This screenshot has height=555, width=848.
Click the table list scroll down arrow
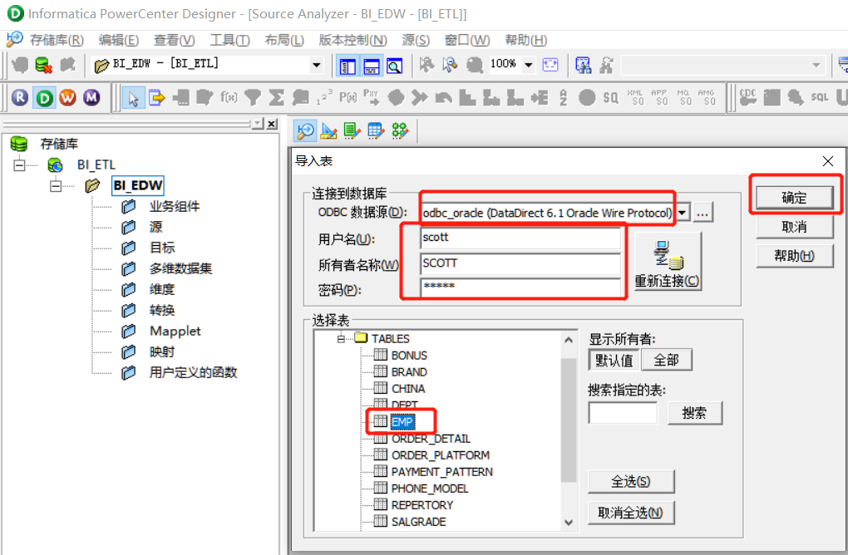click(x=569, y=523)
